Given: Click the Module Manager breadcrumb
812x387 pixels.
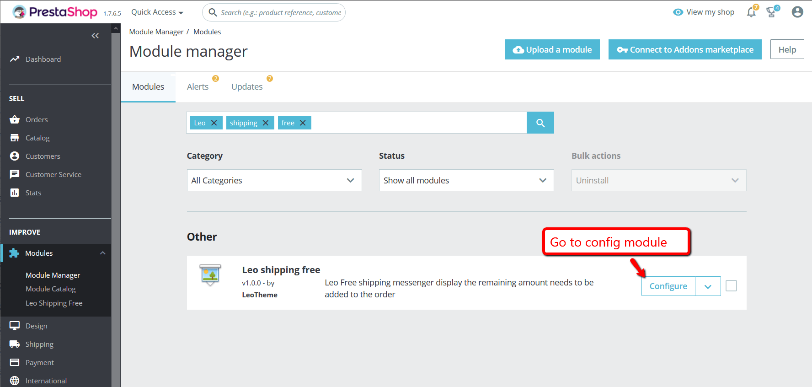Looking at the screenshot, I should click(156, 32).
